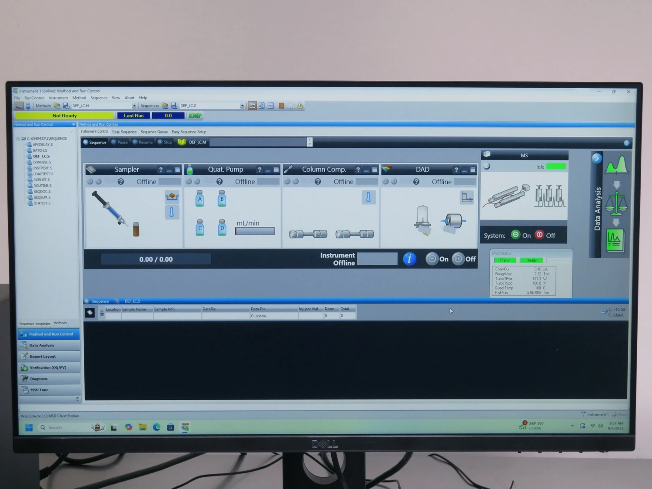Click the orange logbook icon in toolbar
Image resolution: width=652 pixels, height=489 pixels.
281,106
